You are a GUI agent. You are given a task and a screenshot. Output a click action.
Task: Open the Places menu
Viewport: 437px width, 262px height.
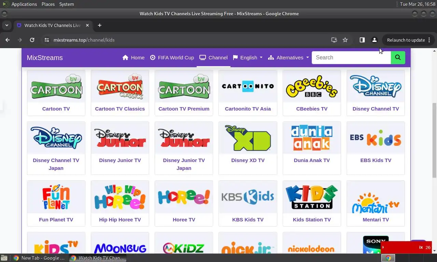(48, 4)
